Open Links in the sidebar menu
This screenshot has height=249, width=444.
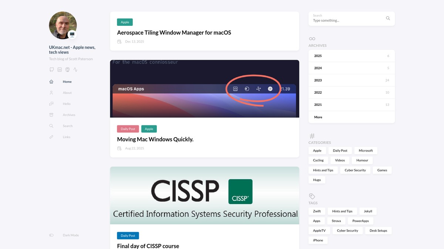[67, 137]
